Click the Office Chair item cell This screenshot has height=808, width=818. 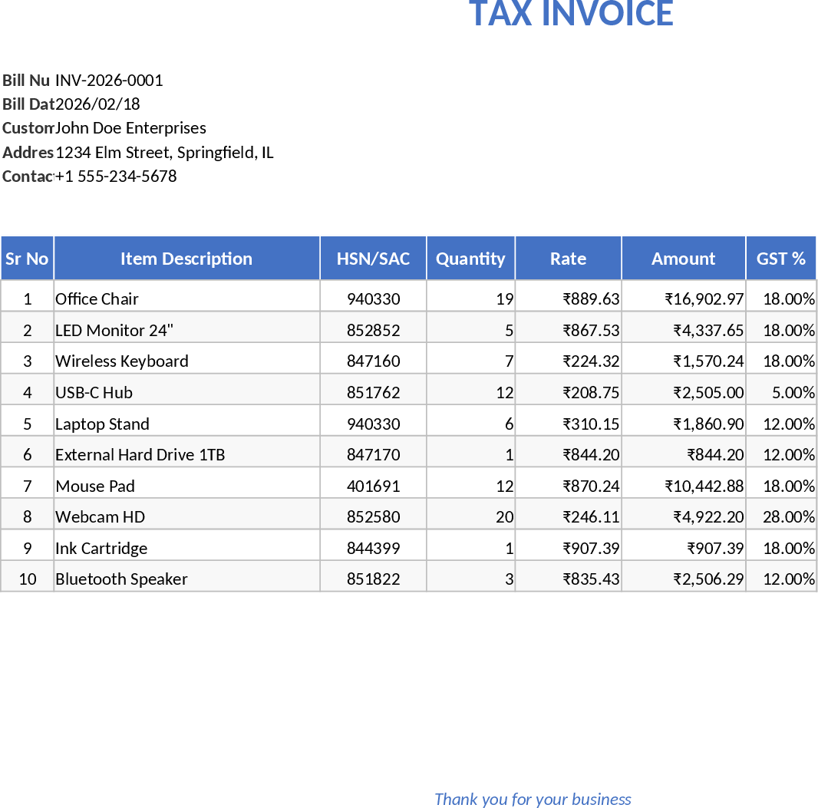pos(186,298)
